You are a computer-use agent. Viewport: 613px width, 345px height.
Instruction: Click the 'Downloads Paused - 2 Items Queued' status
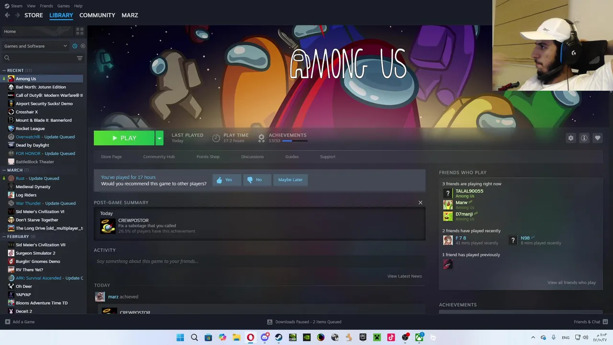(308, 322)
